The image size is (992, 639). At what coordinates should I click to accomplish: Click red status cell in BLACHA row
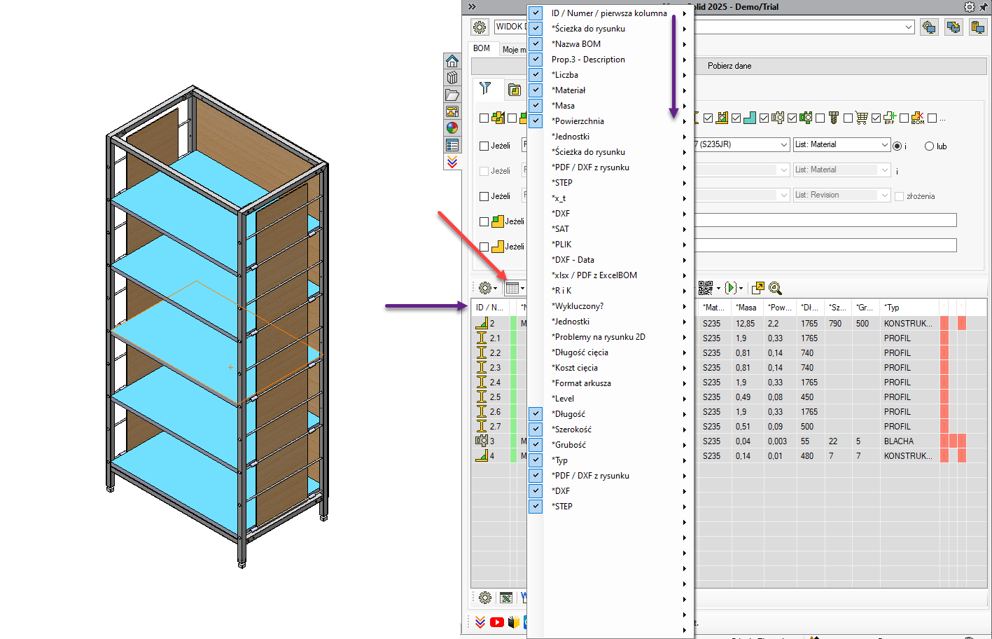[945, 441]
